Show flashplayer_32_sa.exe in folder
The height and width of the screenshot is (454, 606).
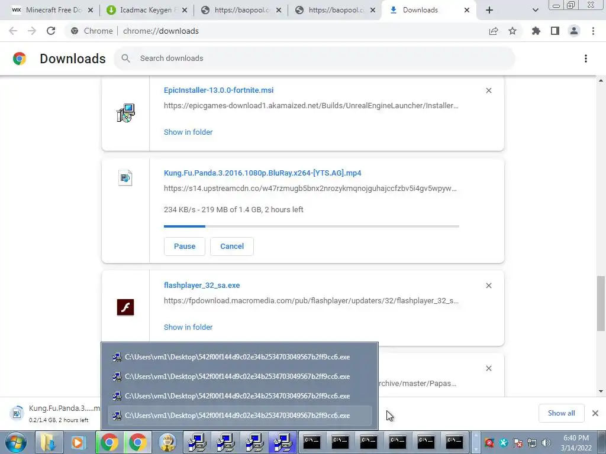[188, 327]
